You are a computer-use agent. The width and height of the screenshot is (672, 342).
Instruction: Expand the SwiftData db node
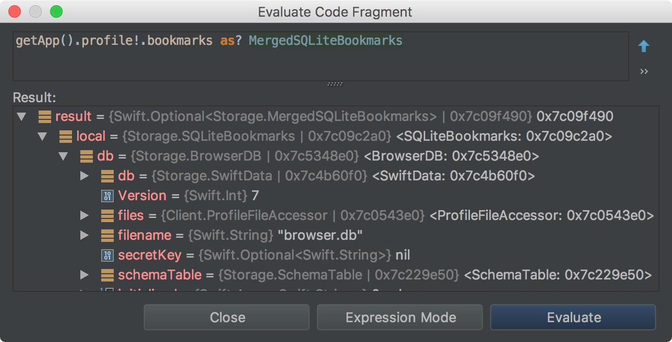(x=84, y=176)
